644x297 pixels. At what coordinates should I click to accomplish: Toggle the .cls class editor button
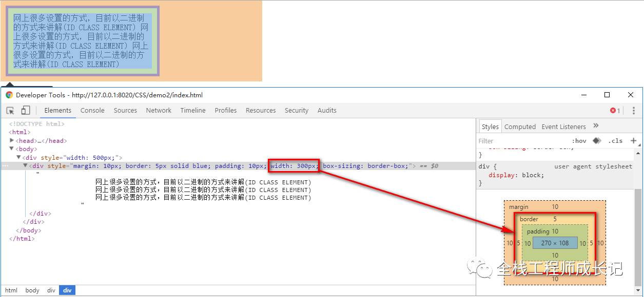click(x=615, y=141)
